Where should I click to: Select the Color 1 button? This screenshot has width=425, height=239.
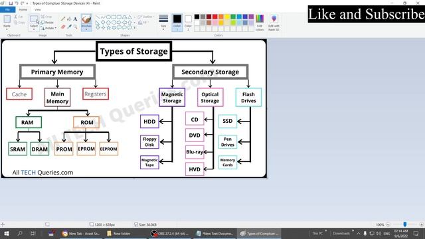pyautogui.click(x=177, y=23)
